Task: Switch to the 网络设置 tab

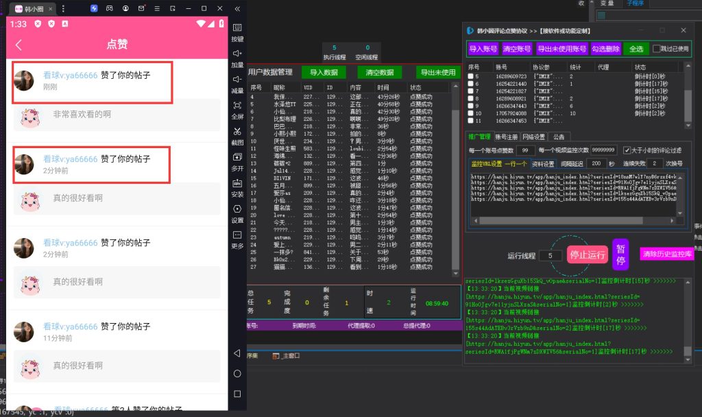Action: pos(533,136)
